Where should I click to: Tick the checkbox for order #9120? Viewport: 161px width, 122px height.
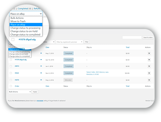11,73
